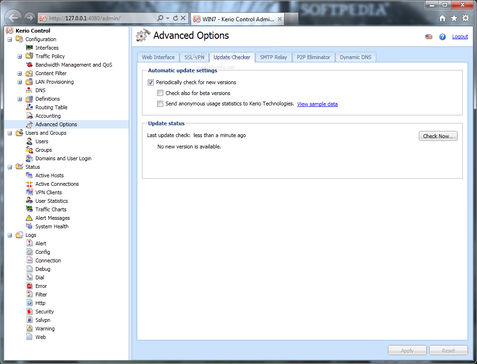477x364 pixels.
Task: Enable Check also for beta versions
Action: pyautogui.click(x=160, y=93)
